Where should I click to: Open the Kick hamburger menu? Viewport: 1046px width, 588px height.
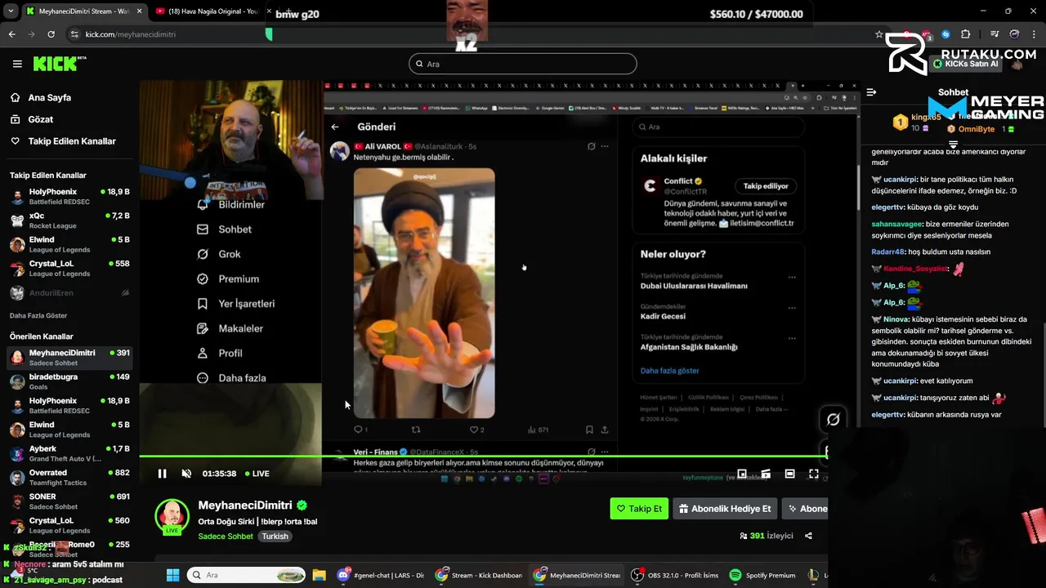click(17, 64)
